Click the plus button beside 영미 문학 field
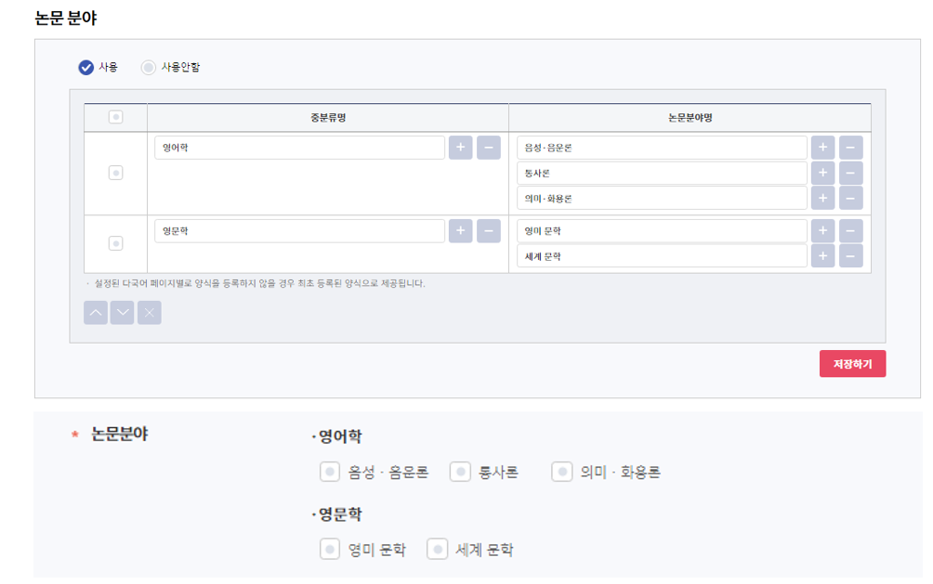 click(822, 231)
